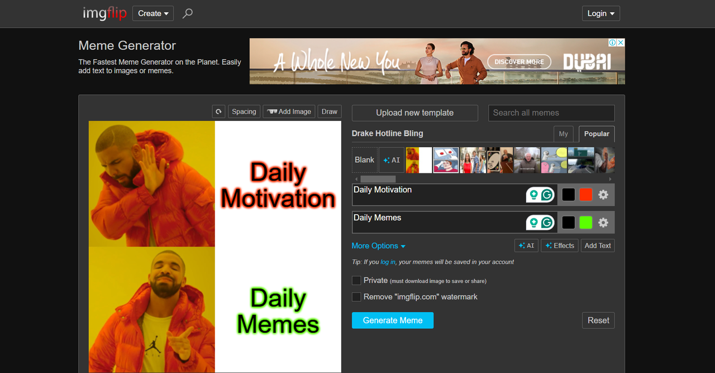Follow the 'log in' link in tip
Screen dimensions: 715x373
[x=388, y=262]
